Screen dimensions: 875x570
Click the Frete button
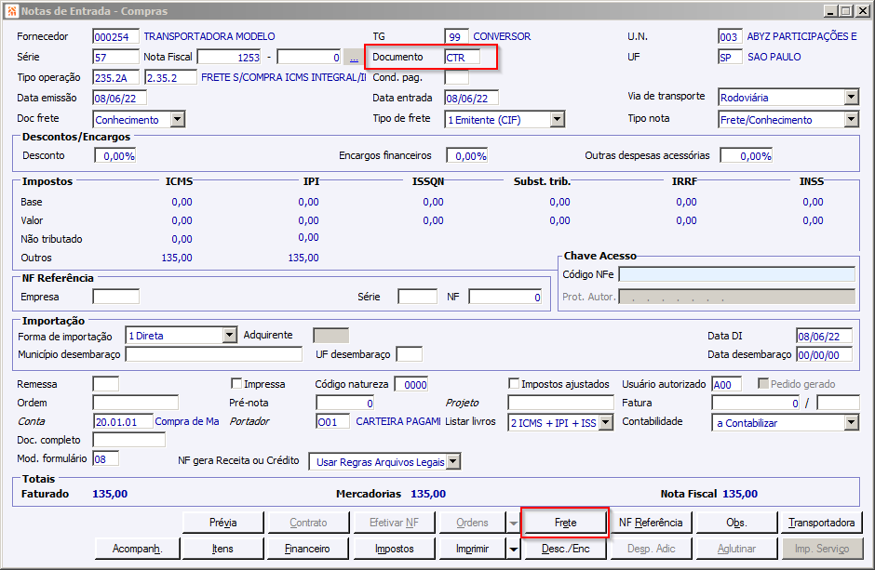[x=565, y=523]
